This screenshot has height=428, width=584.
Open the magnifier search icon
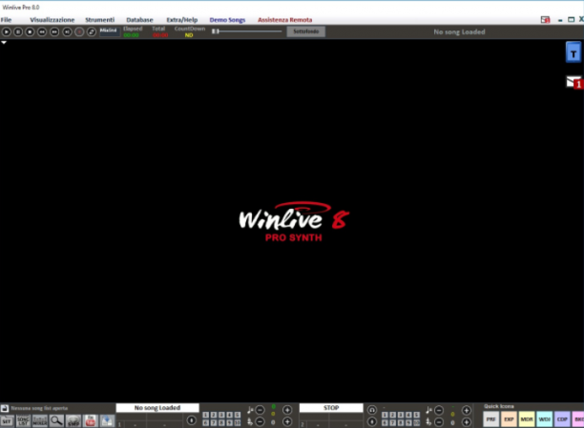tap(56, 421)
